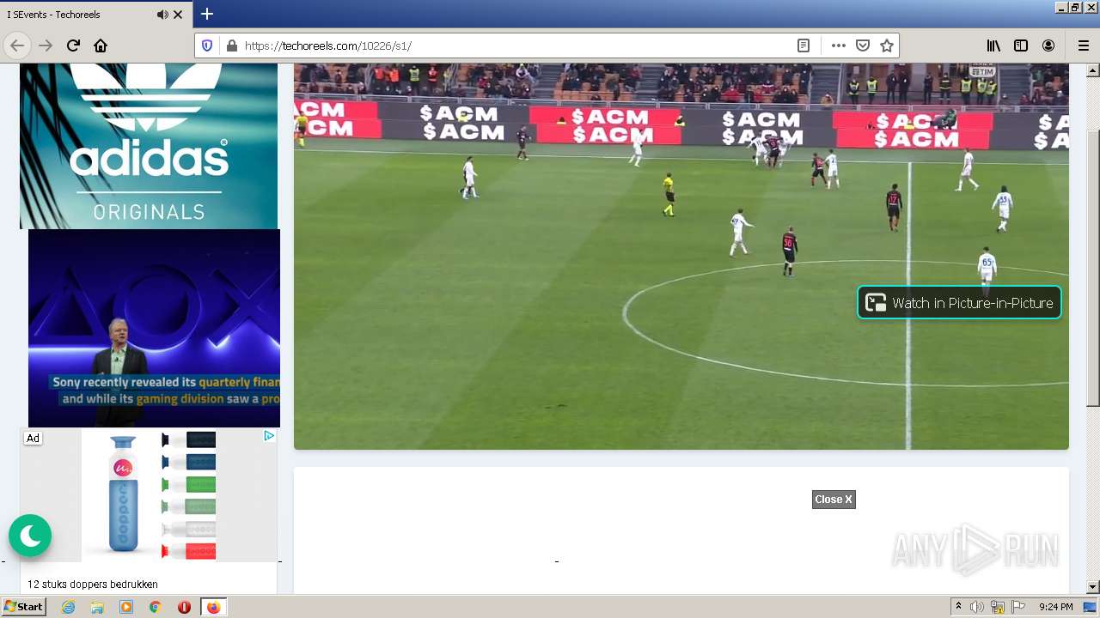Open Windows Explorer from taskbar
1100x618 pixels.
coord(97,607)
